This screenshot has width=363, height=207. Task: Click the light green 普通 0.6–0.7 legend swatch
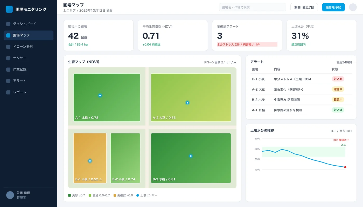(90, 195)
